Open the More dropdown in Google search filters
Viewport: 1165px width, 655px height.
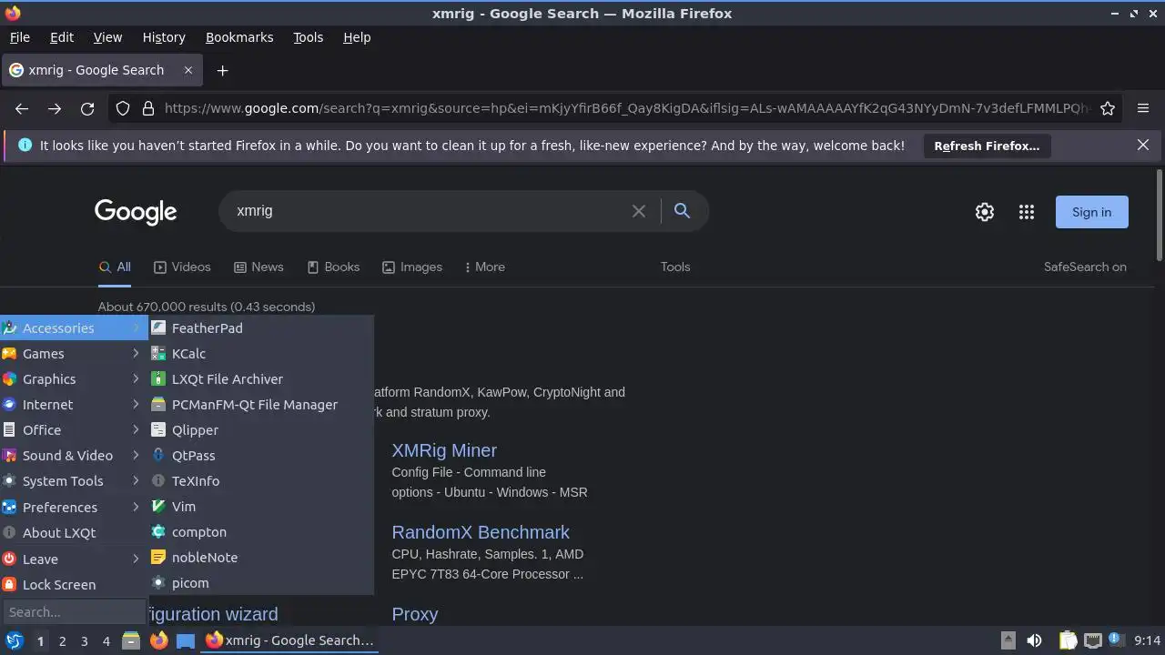tap(484, 267)
